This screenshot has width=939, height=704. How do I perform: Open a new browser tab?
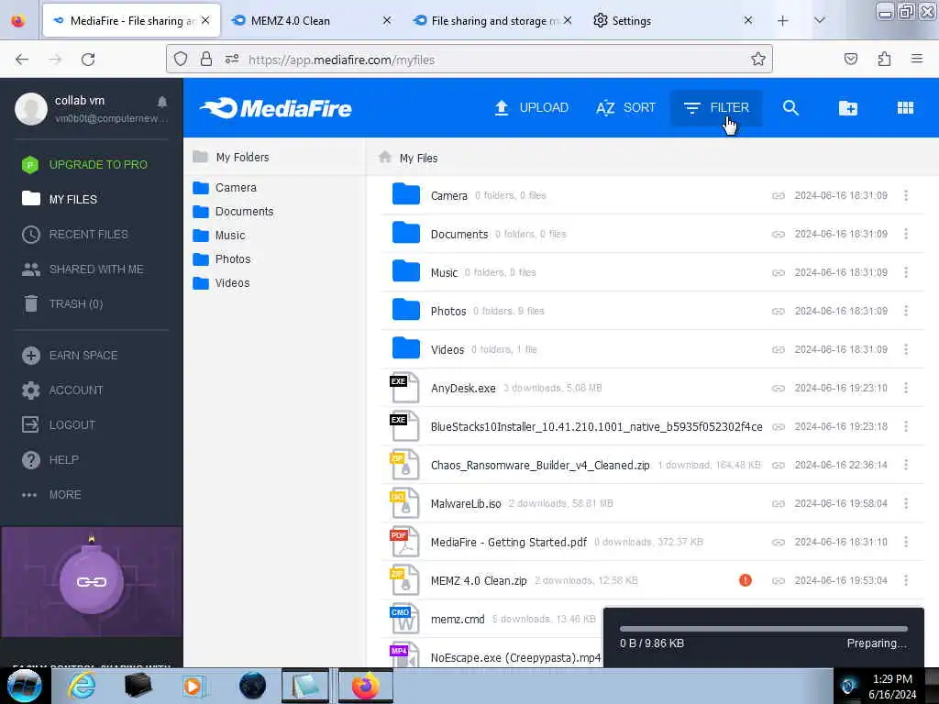tap(783, 20)
